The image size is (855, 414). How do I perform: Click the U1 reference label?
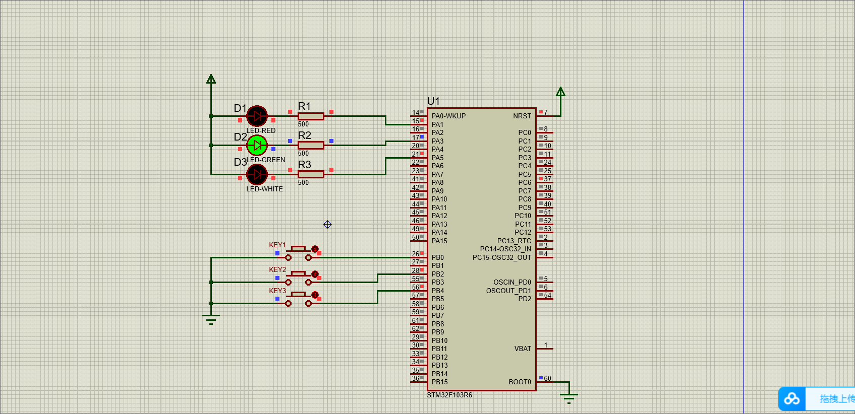click(433, 101)
